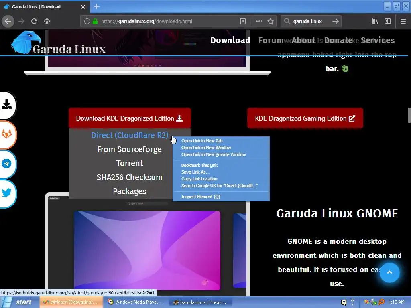Go back using the browser back arrow
This screenshot has width=411, height=308.
[x=8, y=22]
